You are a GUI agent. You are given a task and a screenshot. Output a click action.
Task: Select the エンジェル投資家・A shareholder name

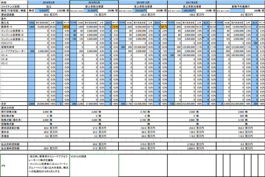click(x=14, y=31)
